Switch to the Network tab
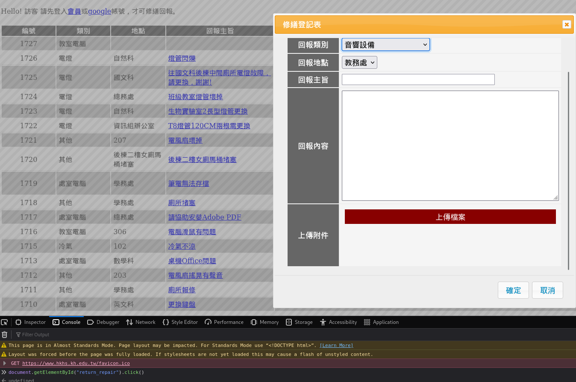 click(x=141, y=322)
